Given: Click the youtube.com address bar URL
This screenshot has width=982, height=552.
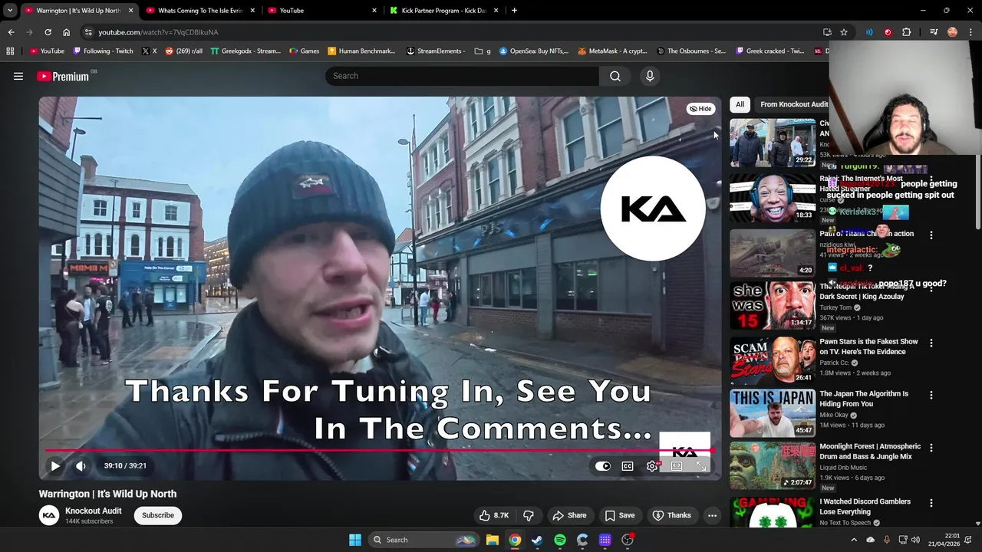Looking at the screenshot, I should coord(158,32).
